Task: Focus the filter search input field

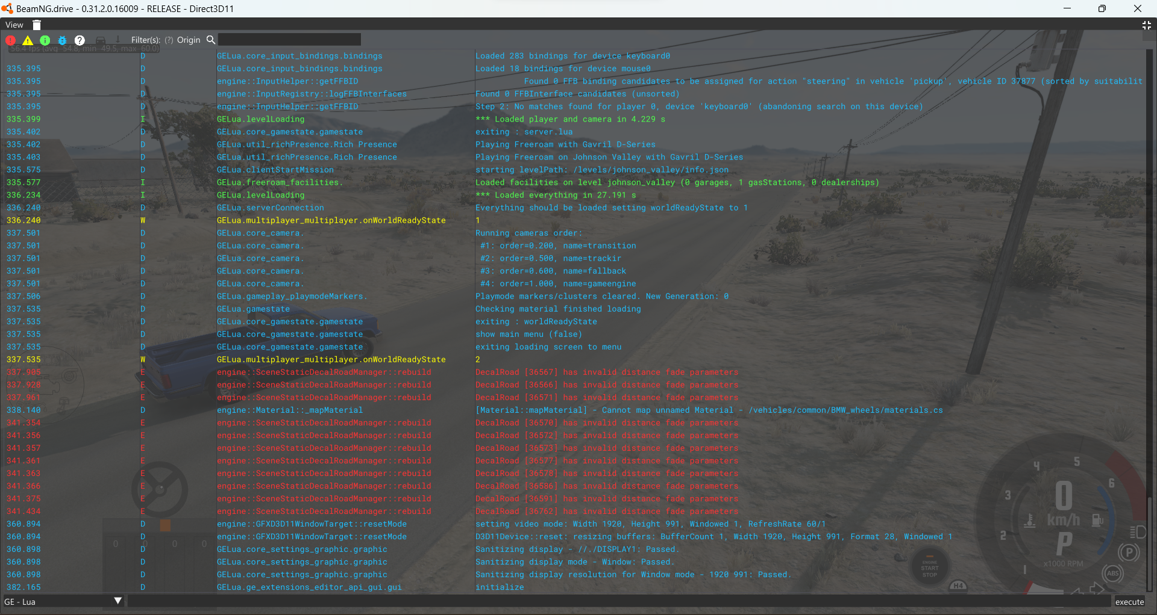Action: tap(289, 40)
